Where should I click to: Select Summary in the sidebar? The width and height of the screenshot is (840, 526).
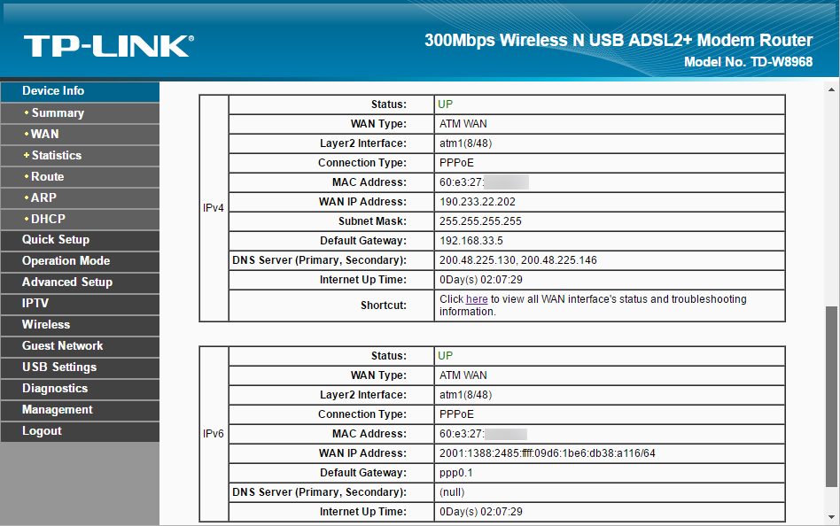click(80, 113)
